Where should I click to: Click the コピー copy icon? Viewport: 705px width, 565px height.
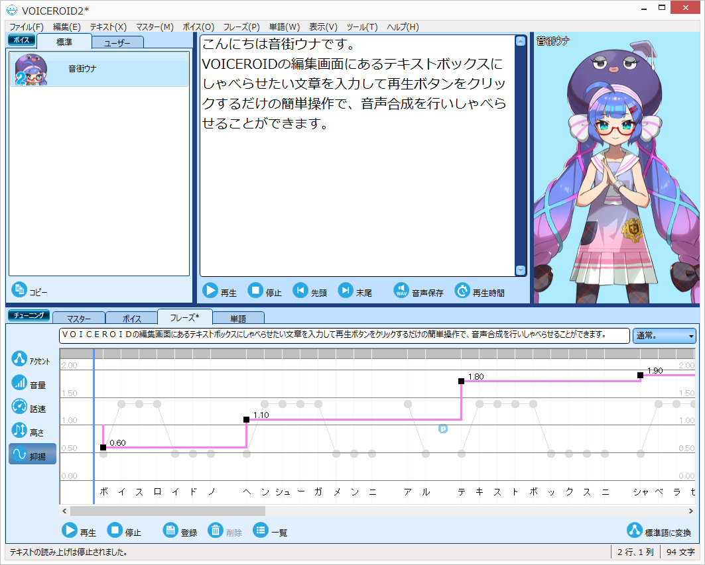(x=19, y=289)
